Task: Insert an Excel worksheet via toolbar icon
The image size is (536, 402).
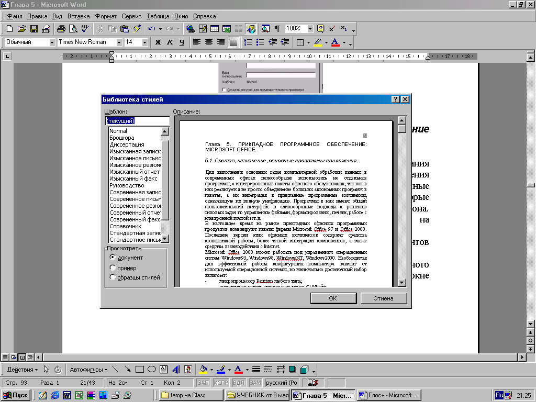Action: (x=226, y=29)
